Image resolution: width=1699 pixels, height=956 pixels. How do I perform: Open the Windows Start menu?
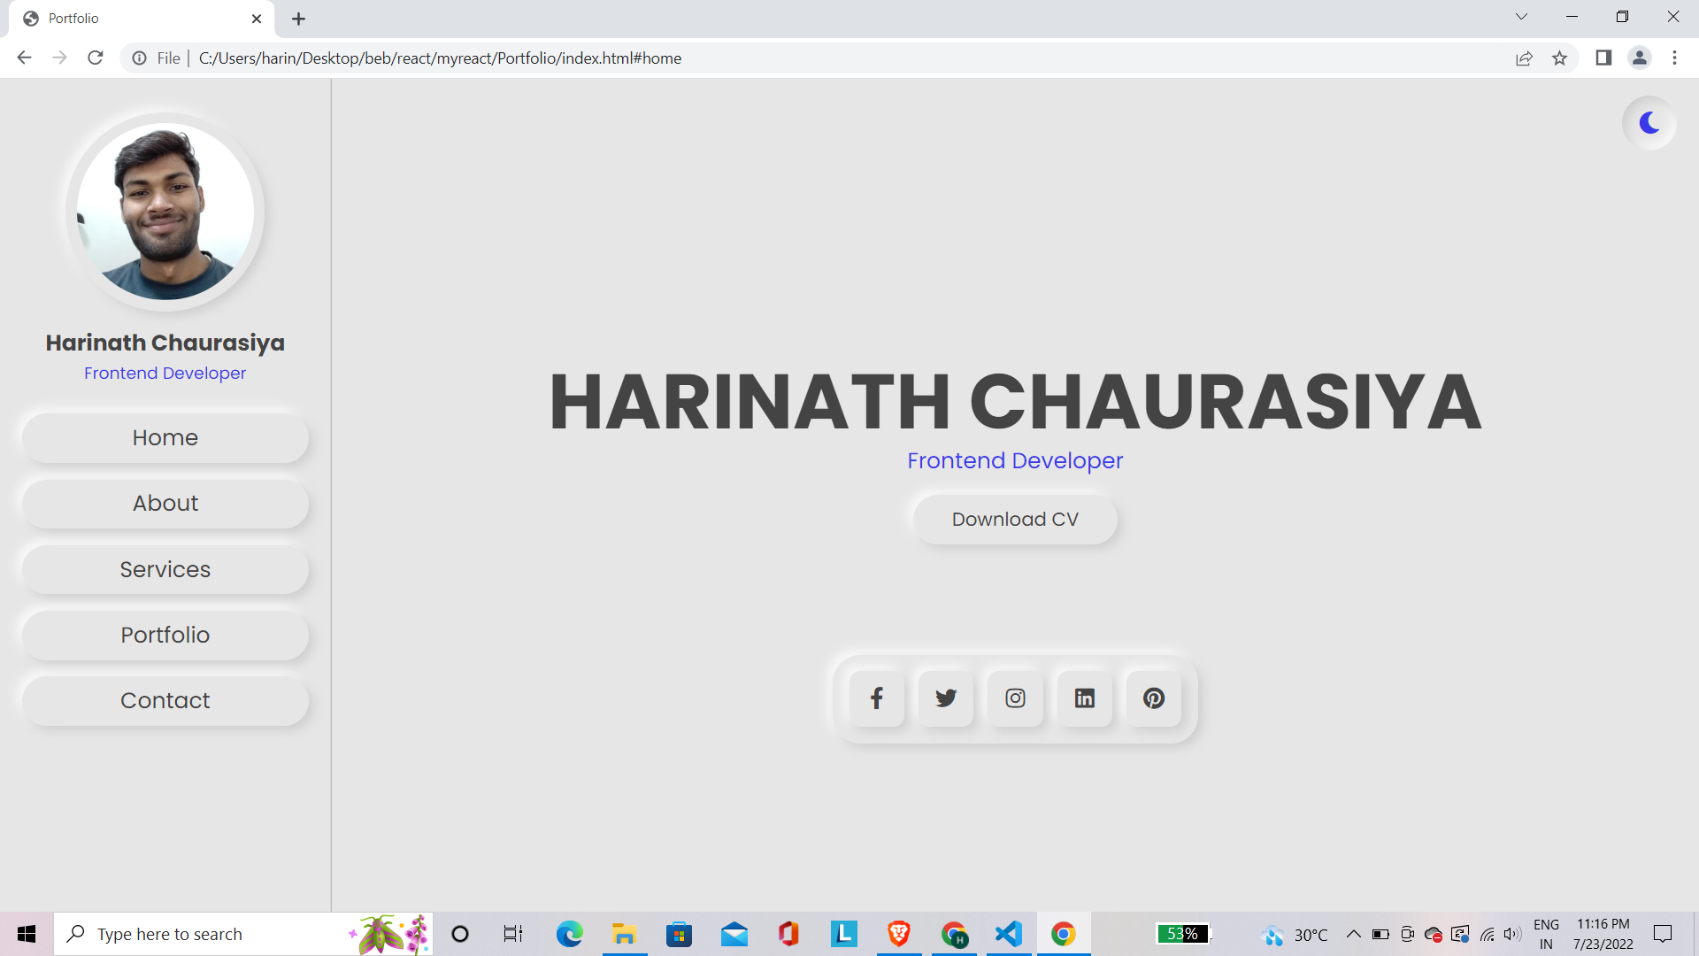26,933
